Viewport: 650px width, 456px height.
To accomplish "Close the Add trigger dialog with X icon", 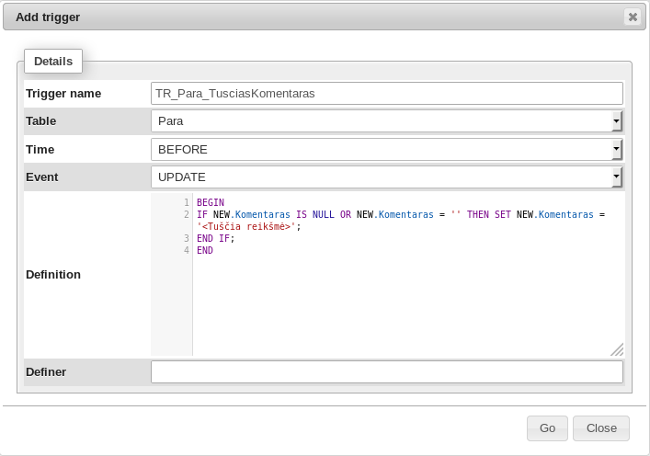I will (632, 17).
